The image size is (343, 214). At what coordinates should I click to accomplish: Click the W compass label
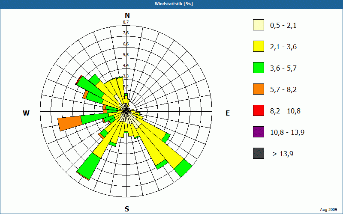tap(26, 113)
